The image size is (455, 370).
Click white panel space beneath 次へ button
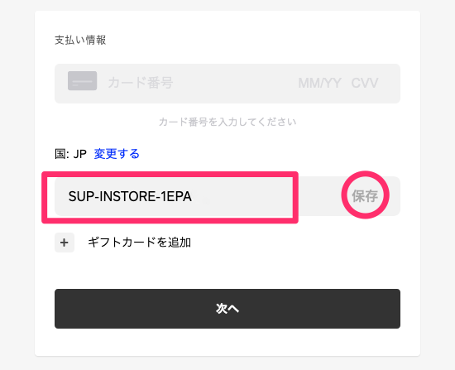[x=227, y=342]
